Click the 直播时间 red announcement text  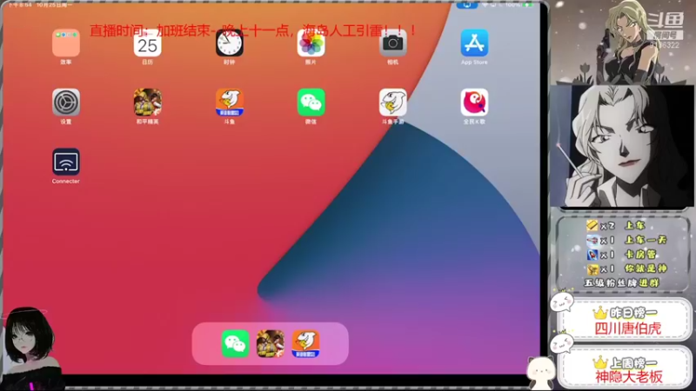pyautogui.click(x=253, y=30)
